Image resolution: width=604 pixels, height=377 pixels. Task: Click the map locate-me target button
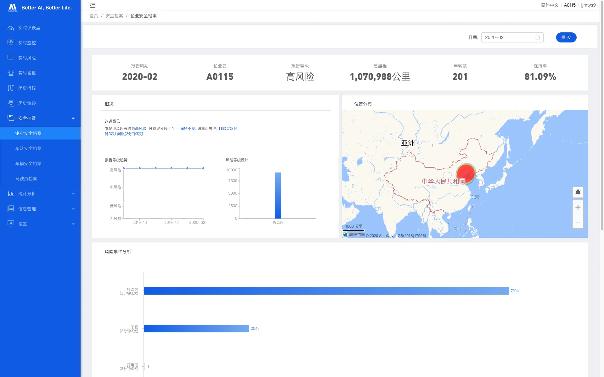[578, 192]
